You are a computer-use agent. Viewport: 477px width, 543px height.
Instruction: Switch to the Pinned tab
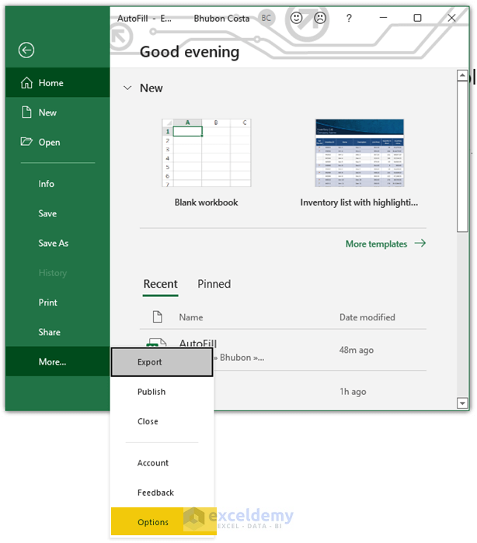click(214, 285)
